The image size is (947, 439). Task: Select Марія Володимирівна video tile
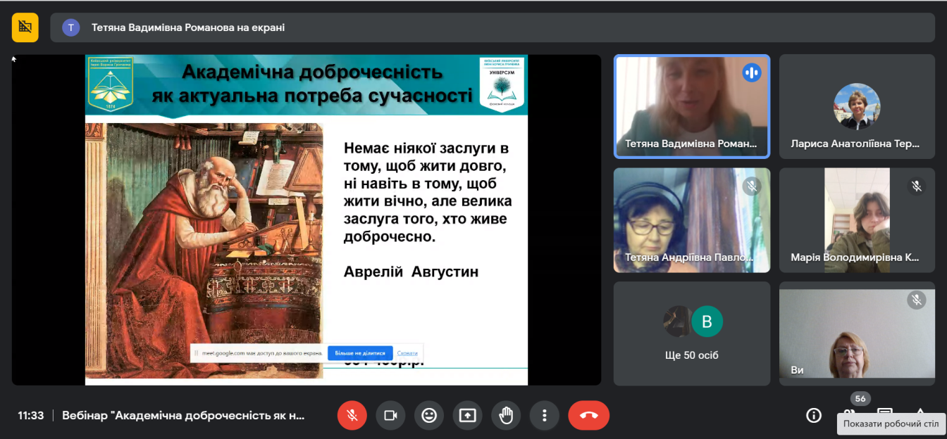click(857, 220)
